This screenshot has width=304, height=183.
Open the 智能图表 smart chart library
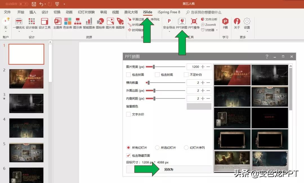click(x=89, y=23)
